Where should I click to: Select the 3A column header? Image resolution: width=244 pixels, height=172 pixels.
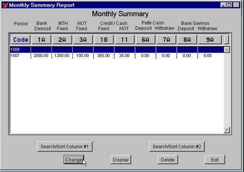click(83, 40)
